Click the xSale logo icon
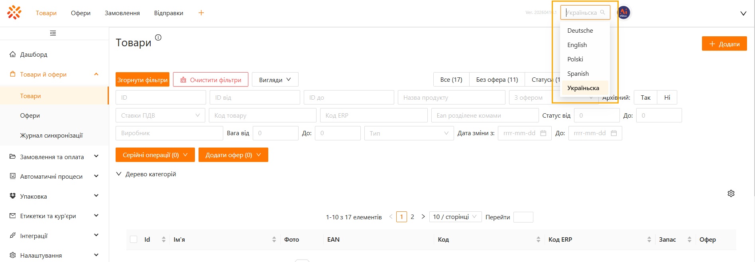The image size is (755, 262). [14, 12]
